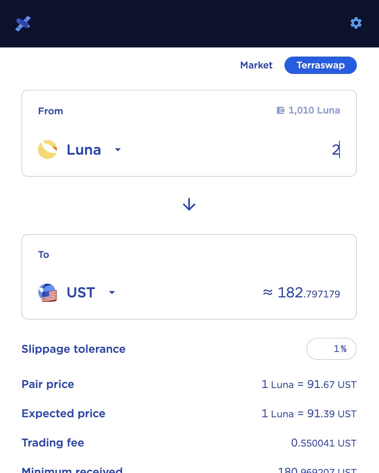379x473 pixels.
Task: Open settings via the gear icon
Action: coord(356,23)
